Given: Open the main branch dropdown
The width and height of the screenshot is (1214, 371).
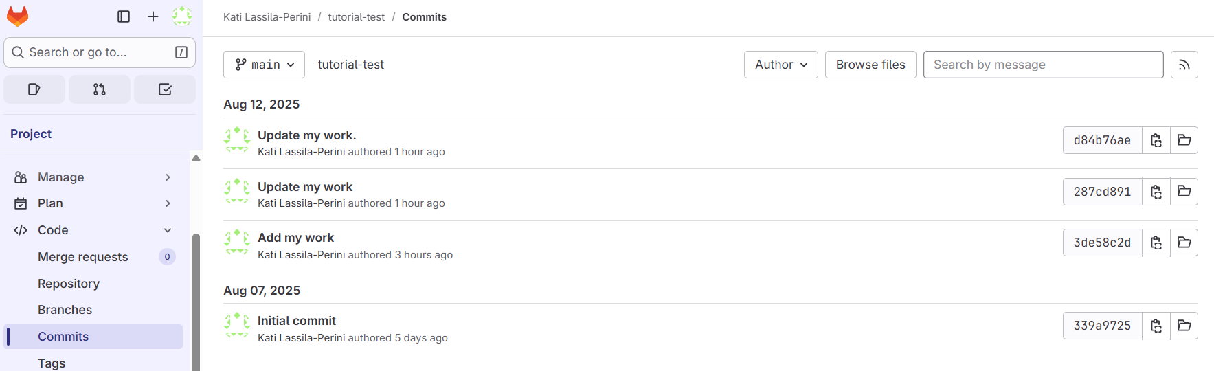Looking at the screenshot, I should point(264,65).
